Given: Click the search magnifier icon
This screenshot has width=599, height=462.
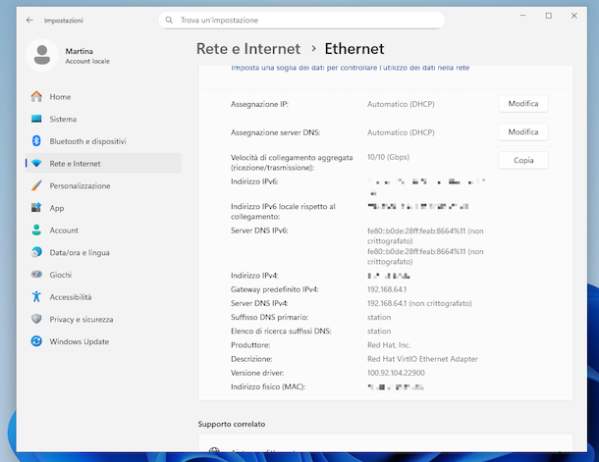Looking at the screenshot, I should [169, 20].
